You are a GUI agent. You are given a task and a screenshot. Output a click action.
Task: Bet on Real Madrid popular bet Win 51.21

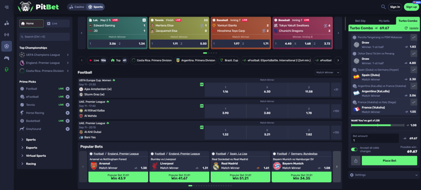coord(240,177)
